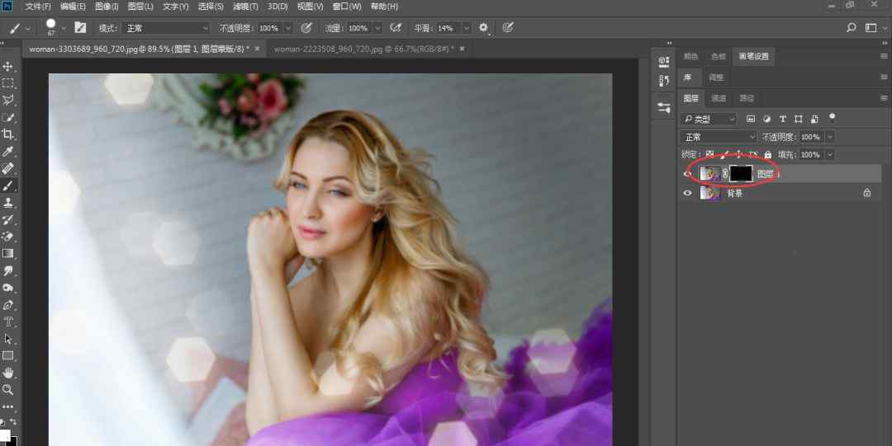The height and width of the screenshot is (446, 892).
Task: Expand layer fill 填充 arrow
Action: (x=829, y=154)
